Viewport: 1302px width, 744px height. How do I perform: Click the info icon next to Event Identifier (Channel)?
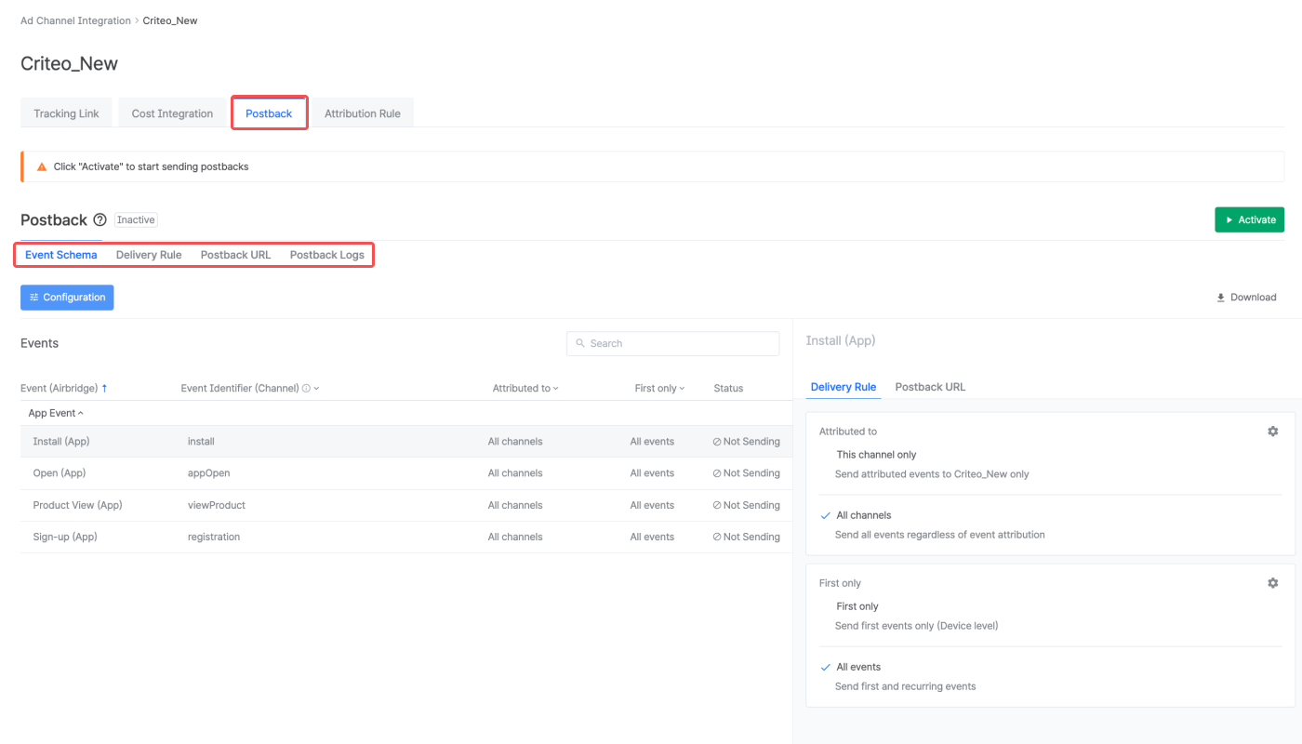click(x=306, y=389)
